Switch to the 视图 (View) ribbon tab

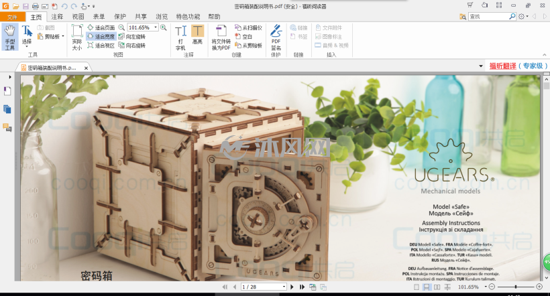[78, 17]
